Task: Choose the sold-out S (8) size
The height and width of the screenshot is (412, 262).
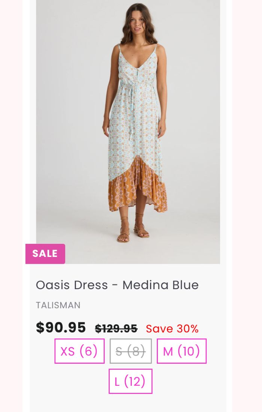Action: 131,351
